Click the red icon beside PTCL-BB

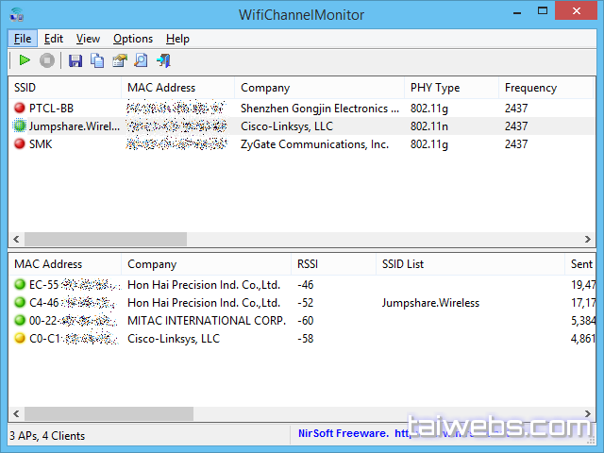(x=20, y=109)
